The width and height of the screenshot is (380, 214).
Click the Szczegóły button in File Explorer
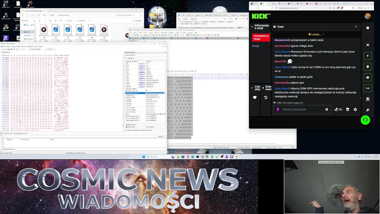pos(138,21)
